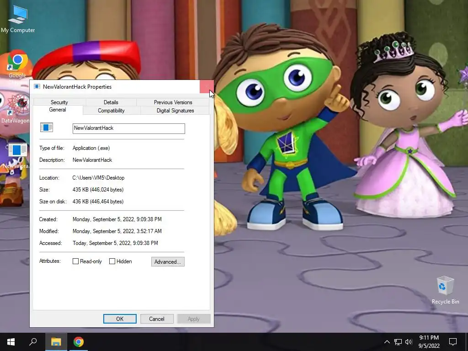Switch to the Compatibility tab
468x351 pixels.
[x=111, y=111]
